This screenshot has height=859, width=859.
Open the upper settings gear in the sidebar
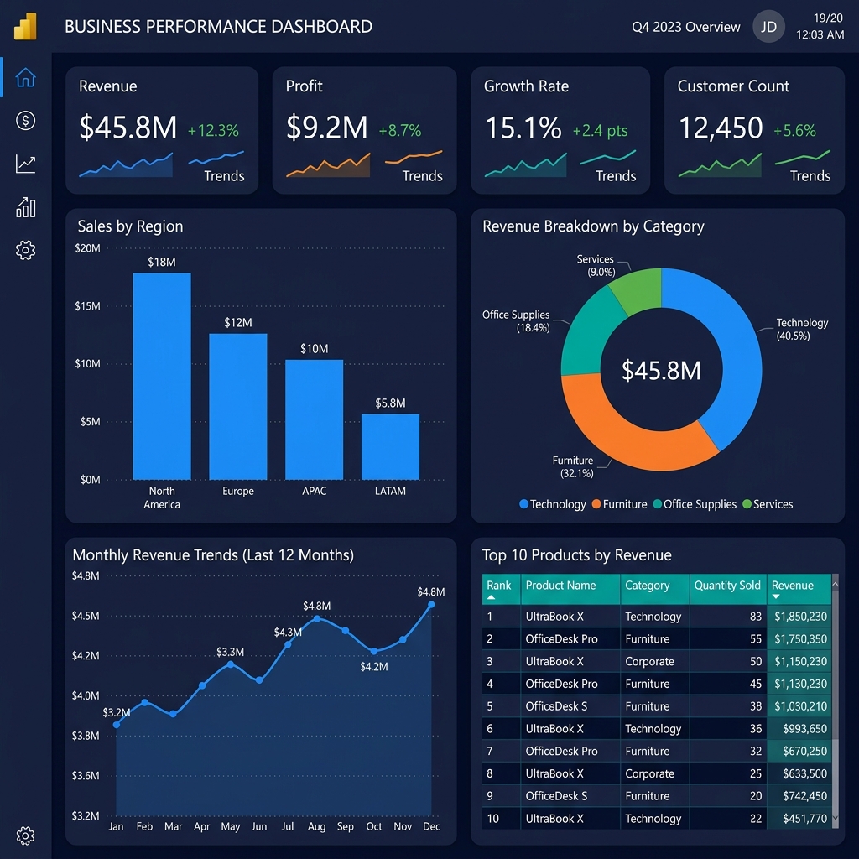pyautogui.click(x=25, y=250)
